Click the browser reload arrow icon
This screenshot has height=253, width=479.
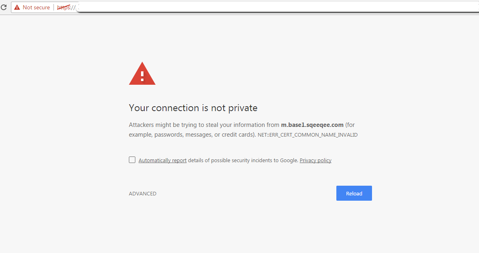pos(4,7)
